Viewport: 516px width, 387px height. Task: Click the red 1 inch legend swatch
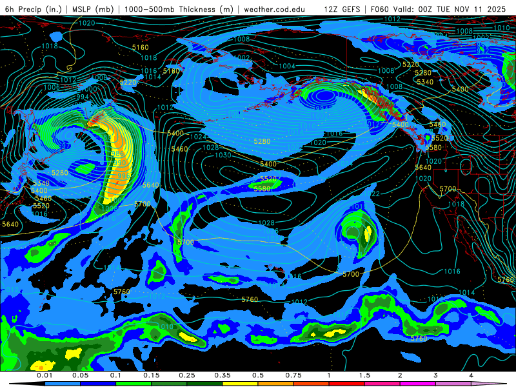(x=347, y=384)
